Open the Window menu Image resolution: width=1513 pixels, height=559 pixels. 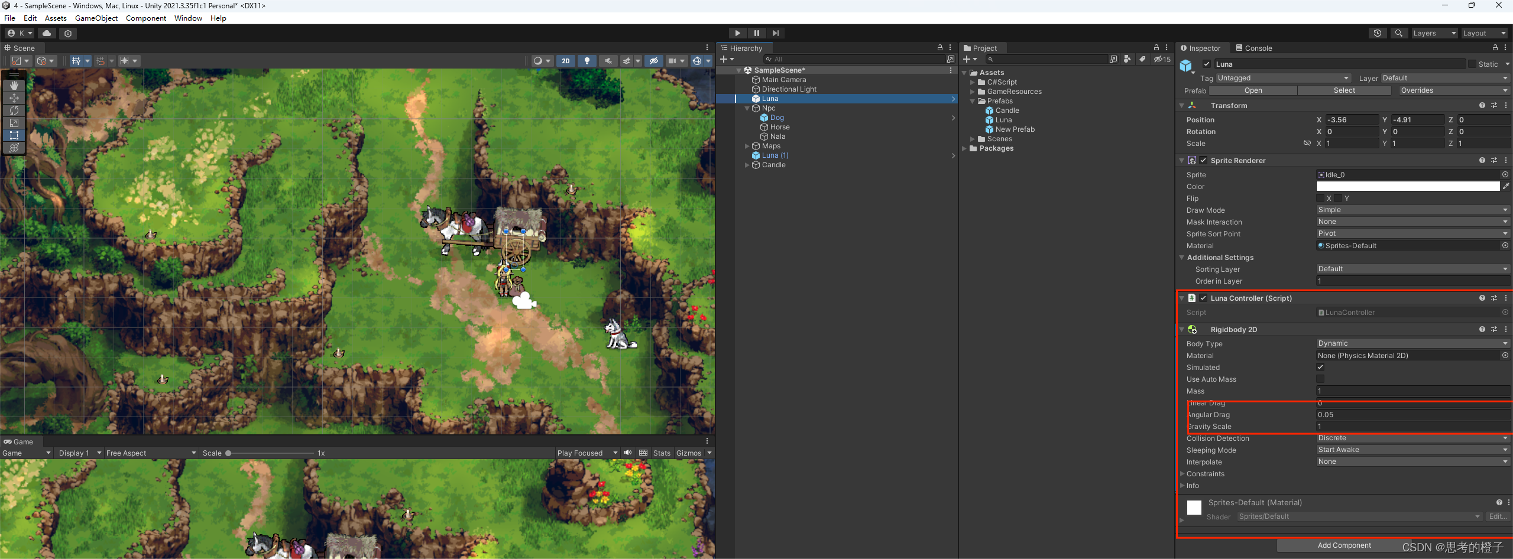[x=188, y=18]
